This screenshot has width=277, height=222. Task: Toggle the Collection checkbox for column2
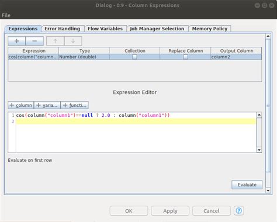[x=134, y=57]
